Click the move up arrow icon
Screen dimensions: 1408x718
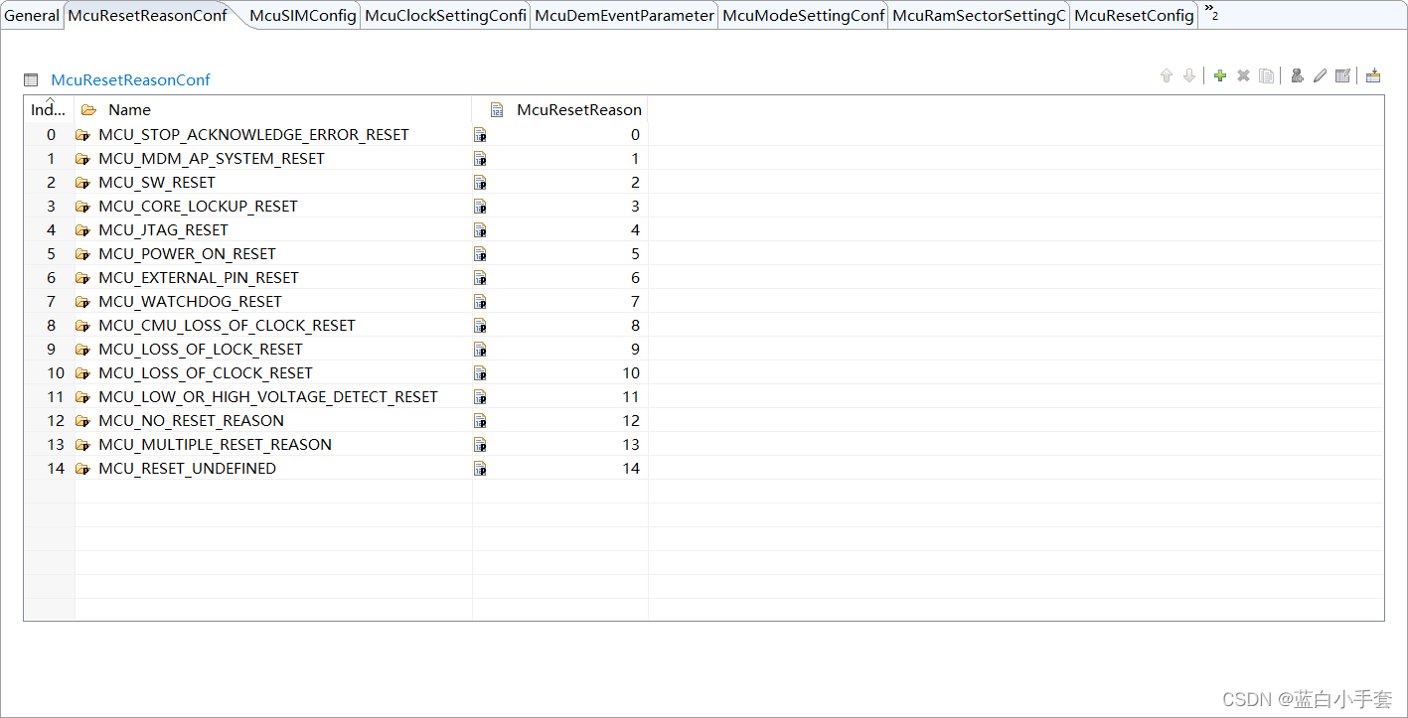1167,75
